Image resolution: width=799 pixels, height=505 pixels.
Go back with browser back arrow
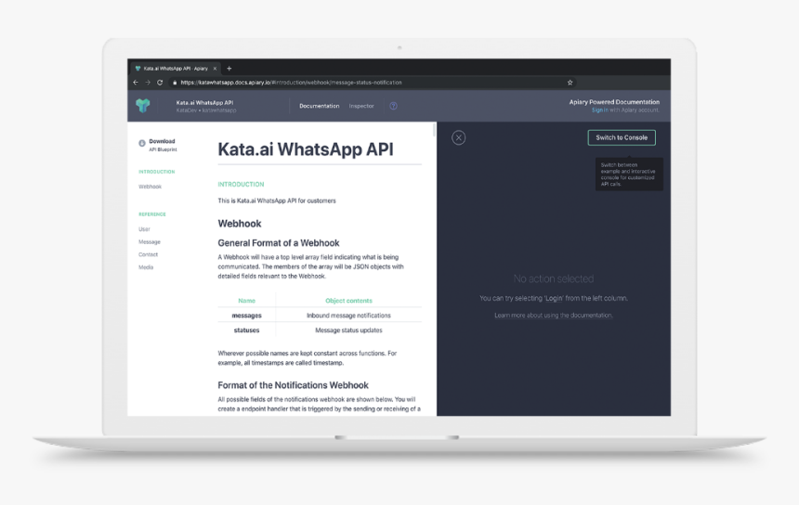pyautogui.click(x=136, y=82)
